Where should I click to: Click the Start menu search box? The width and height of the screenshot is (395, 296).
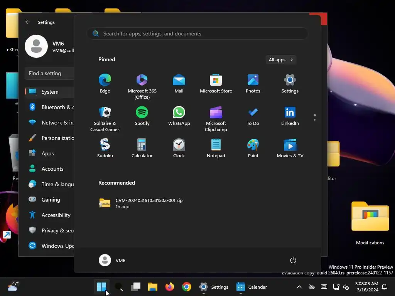click(197, 34)
